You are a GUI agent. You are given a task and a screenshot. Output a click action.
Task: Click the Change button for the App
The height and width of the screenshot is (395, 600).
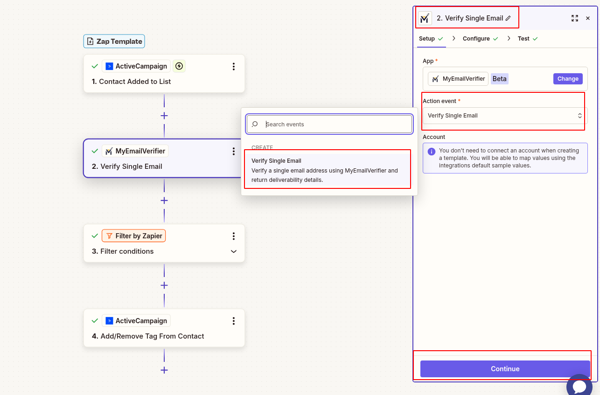568,78
